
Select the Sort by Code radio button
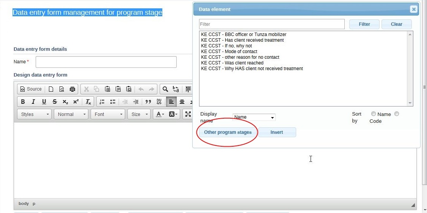(397, 114)
